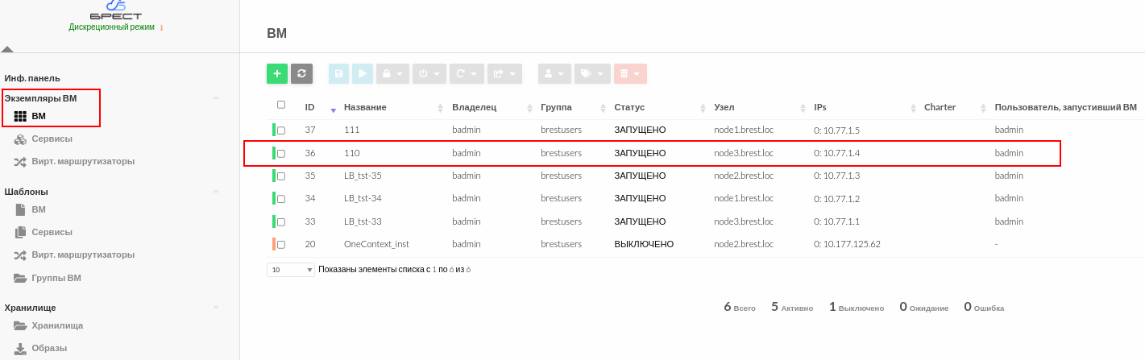Click the 1 Выключено counter
Image resolution: width=1145 pixels, height=360 pixels.
pyautogui.click(x=857, y=307)
